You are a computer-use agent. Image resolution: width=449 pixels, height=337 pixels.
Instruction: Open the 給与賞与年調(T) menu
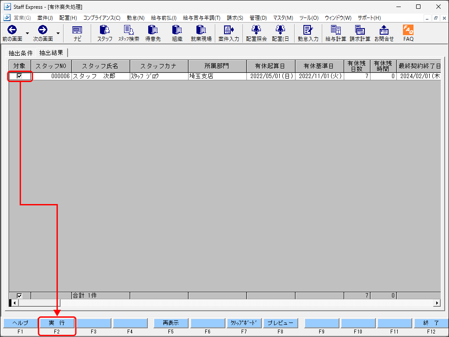(202, 18)
